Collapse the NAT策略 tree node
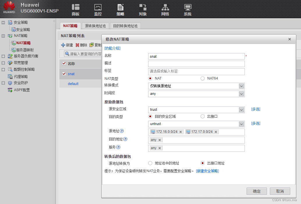Viewport: 301px width, 204px height. pos(3,36)
